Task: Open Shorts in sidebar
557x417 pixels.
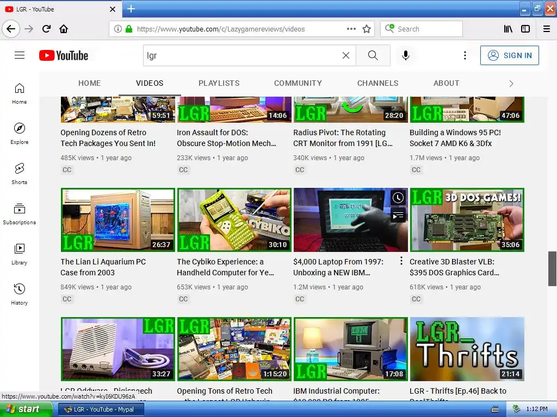Action: [20, 174]
